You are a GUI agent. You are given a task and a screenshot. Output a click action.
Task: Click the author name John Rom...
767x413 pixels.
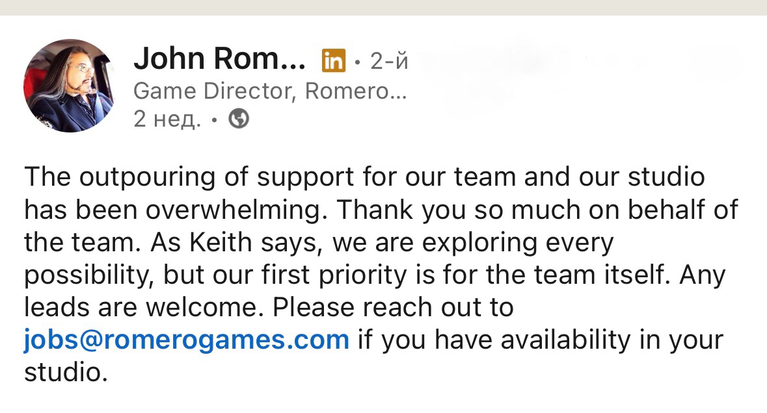tap(219, 60)
